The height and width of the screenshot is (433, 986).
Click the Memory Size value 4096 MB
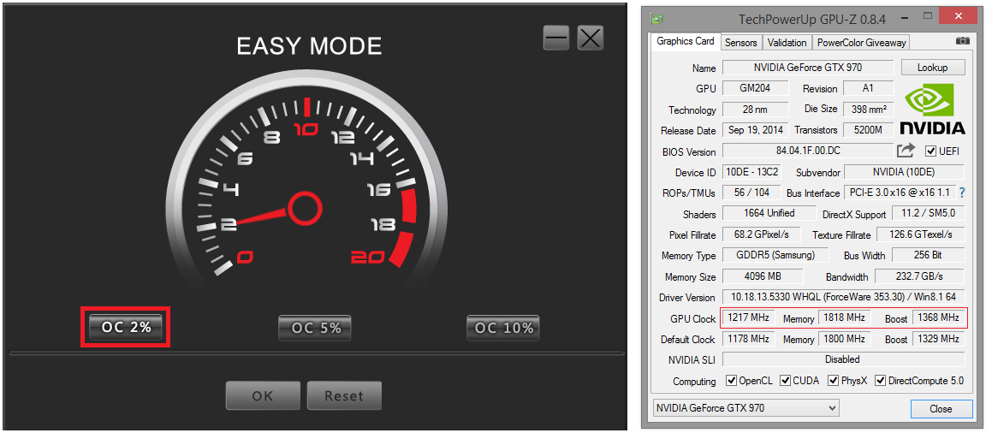pyautogui.click(x=762, y=276)
